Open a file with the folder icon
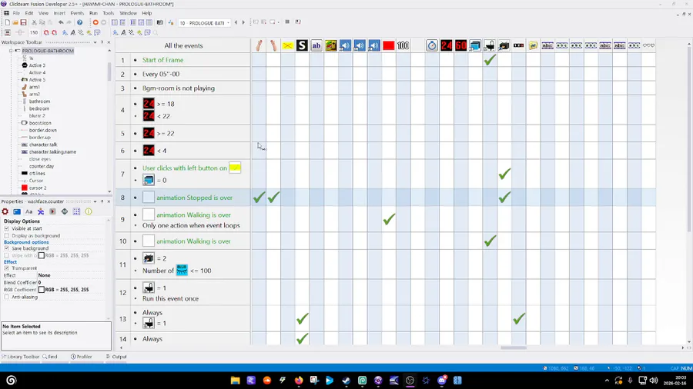The height and width of the screenshot is (389, 693). point(15,22)
